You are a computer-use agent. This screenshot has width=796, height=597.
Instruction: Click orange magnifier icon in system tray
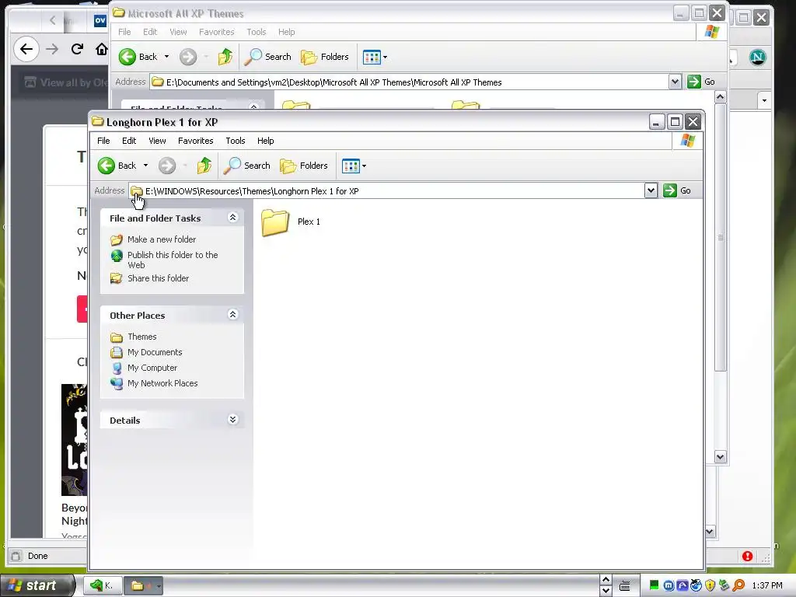(738, 585)
